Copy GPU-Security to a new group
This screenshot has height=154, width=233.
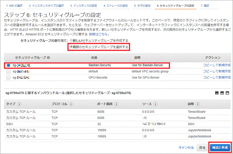[x=217, y=78]
